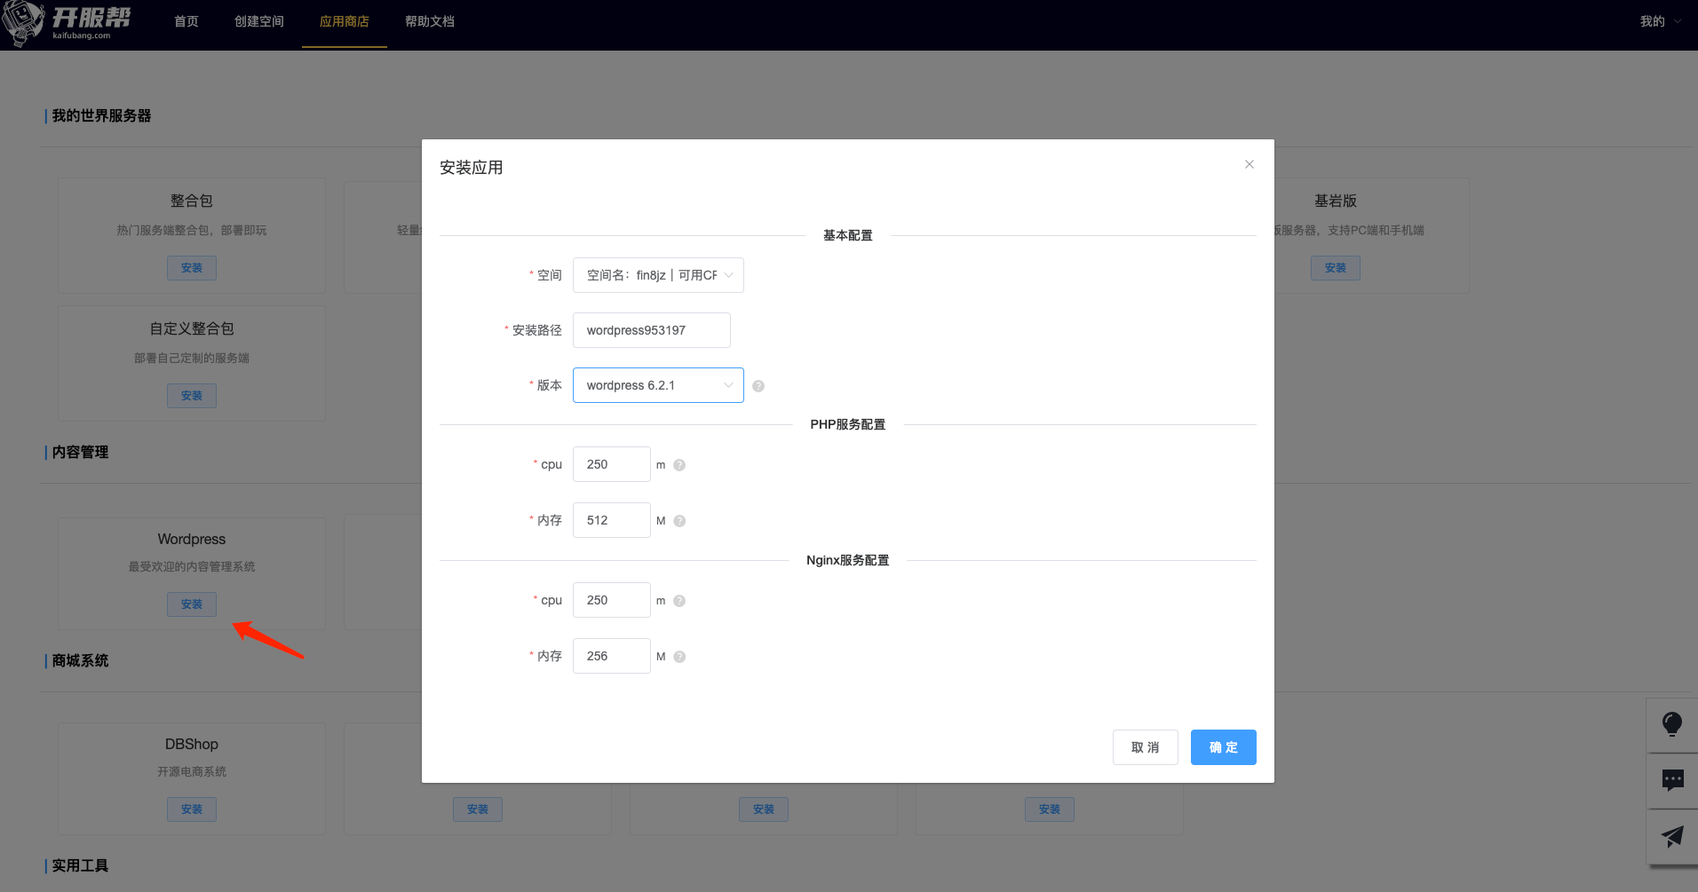Click the 内容管理 section heading
Image resolution: width=1698 pixels, height=892 pixels.
[80, 453]
